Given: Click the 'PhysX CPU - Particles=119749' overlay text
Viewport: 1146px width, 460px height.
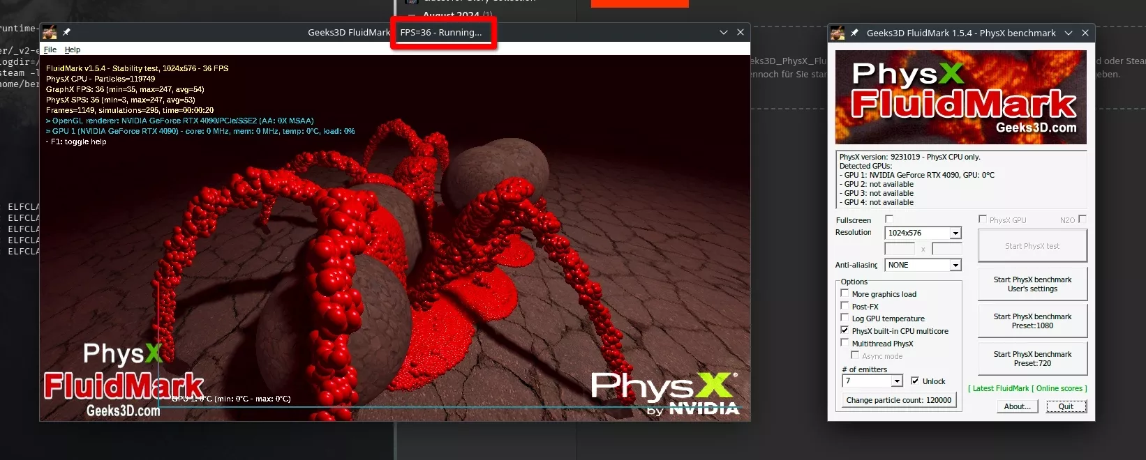Looking at the screenshot, I should [x=101, y=79].
